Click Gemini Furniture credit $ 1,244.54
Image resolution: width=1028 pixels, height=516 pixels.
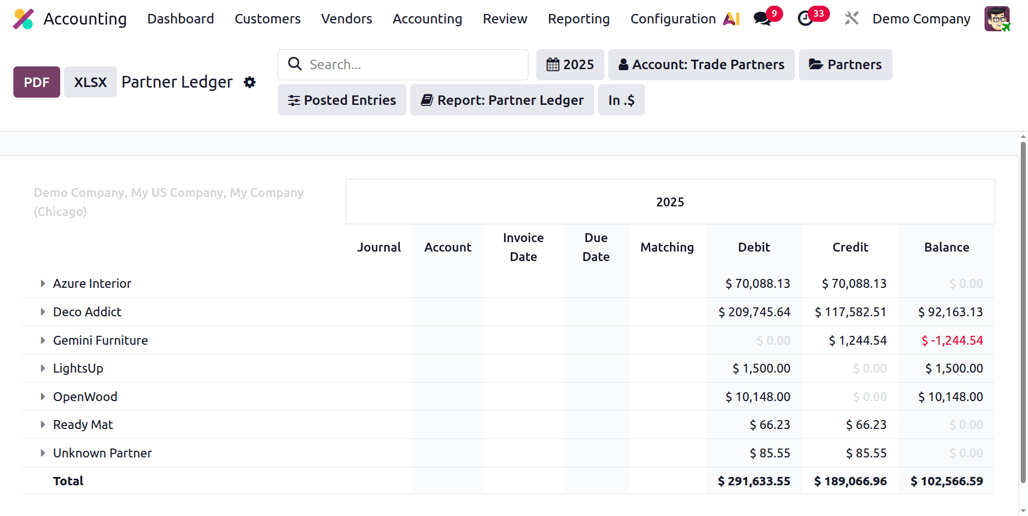(x=857, y=340)
